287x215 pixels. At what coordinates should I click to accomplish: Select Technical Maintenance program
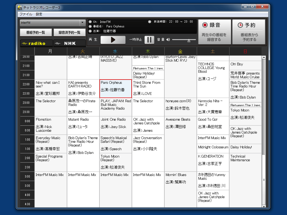pos(245,180)
